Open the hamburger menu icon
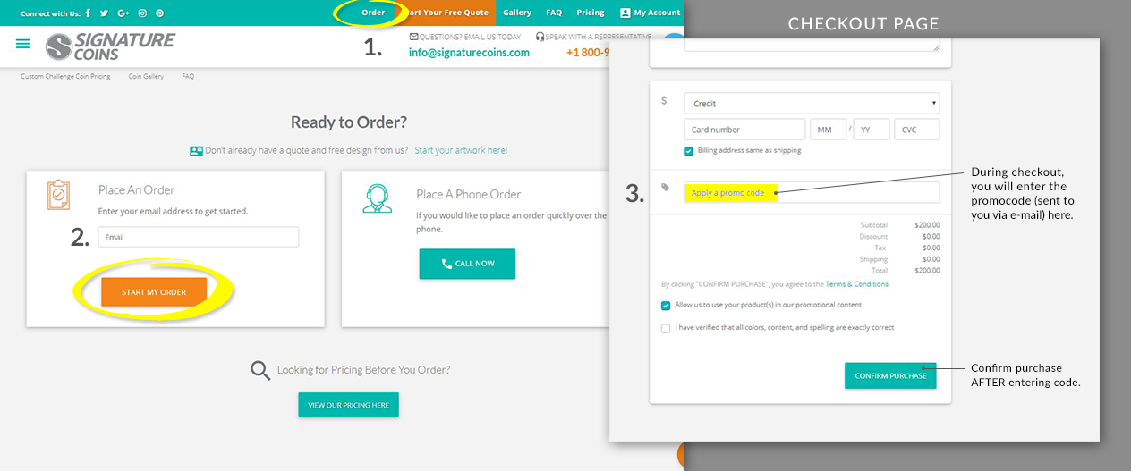The width and height of the screenshot is (1131, 471). [x=23, y=44]
